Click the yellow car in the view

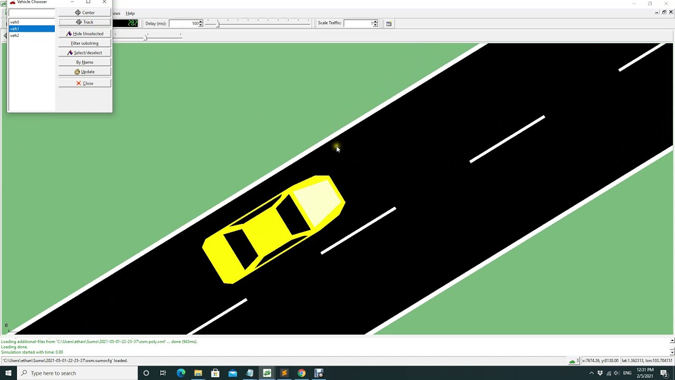(274, 230)
